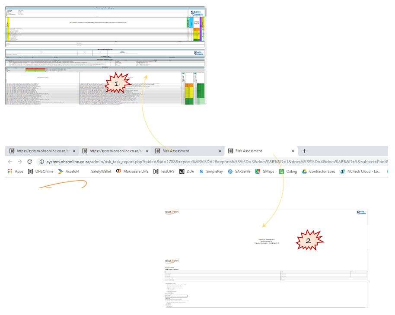This screenshot has width=395, height=315.
Task: Open the Apps grid shortcut
Action: [x=14, y=172]
